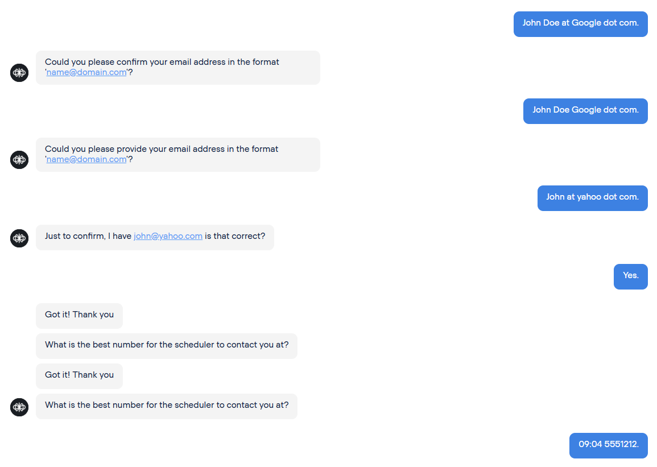The image size is (657, 467).
Task: Click bot avatar beside last scheduler question
Action: [x=19, y=407]
